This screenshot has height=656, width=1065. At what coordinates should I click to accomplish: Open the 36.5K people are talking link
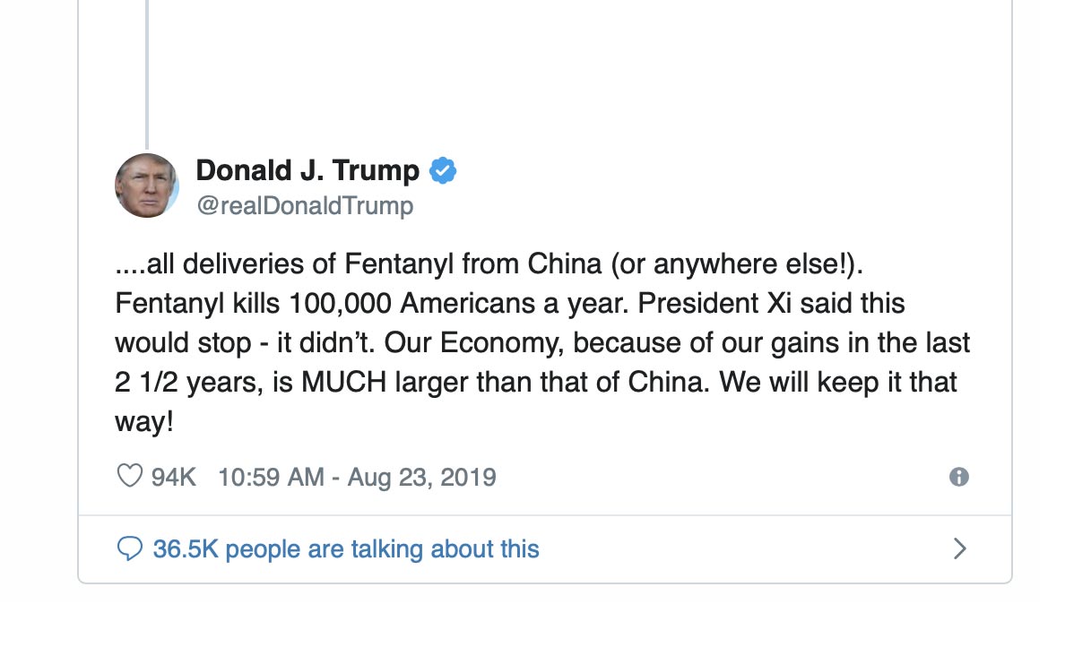coord(344,548)
